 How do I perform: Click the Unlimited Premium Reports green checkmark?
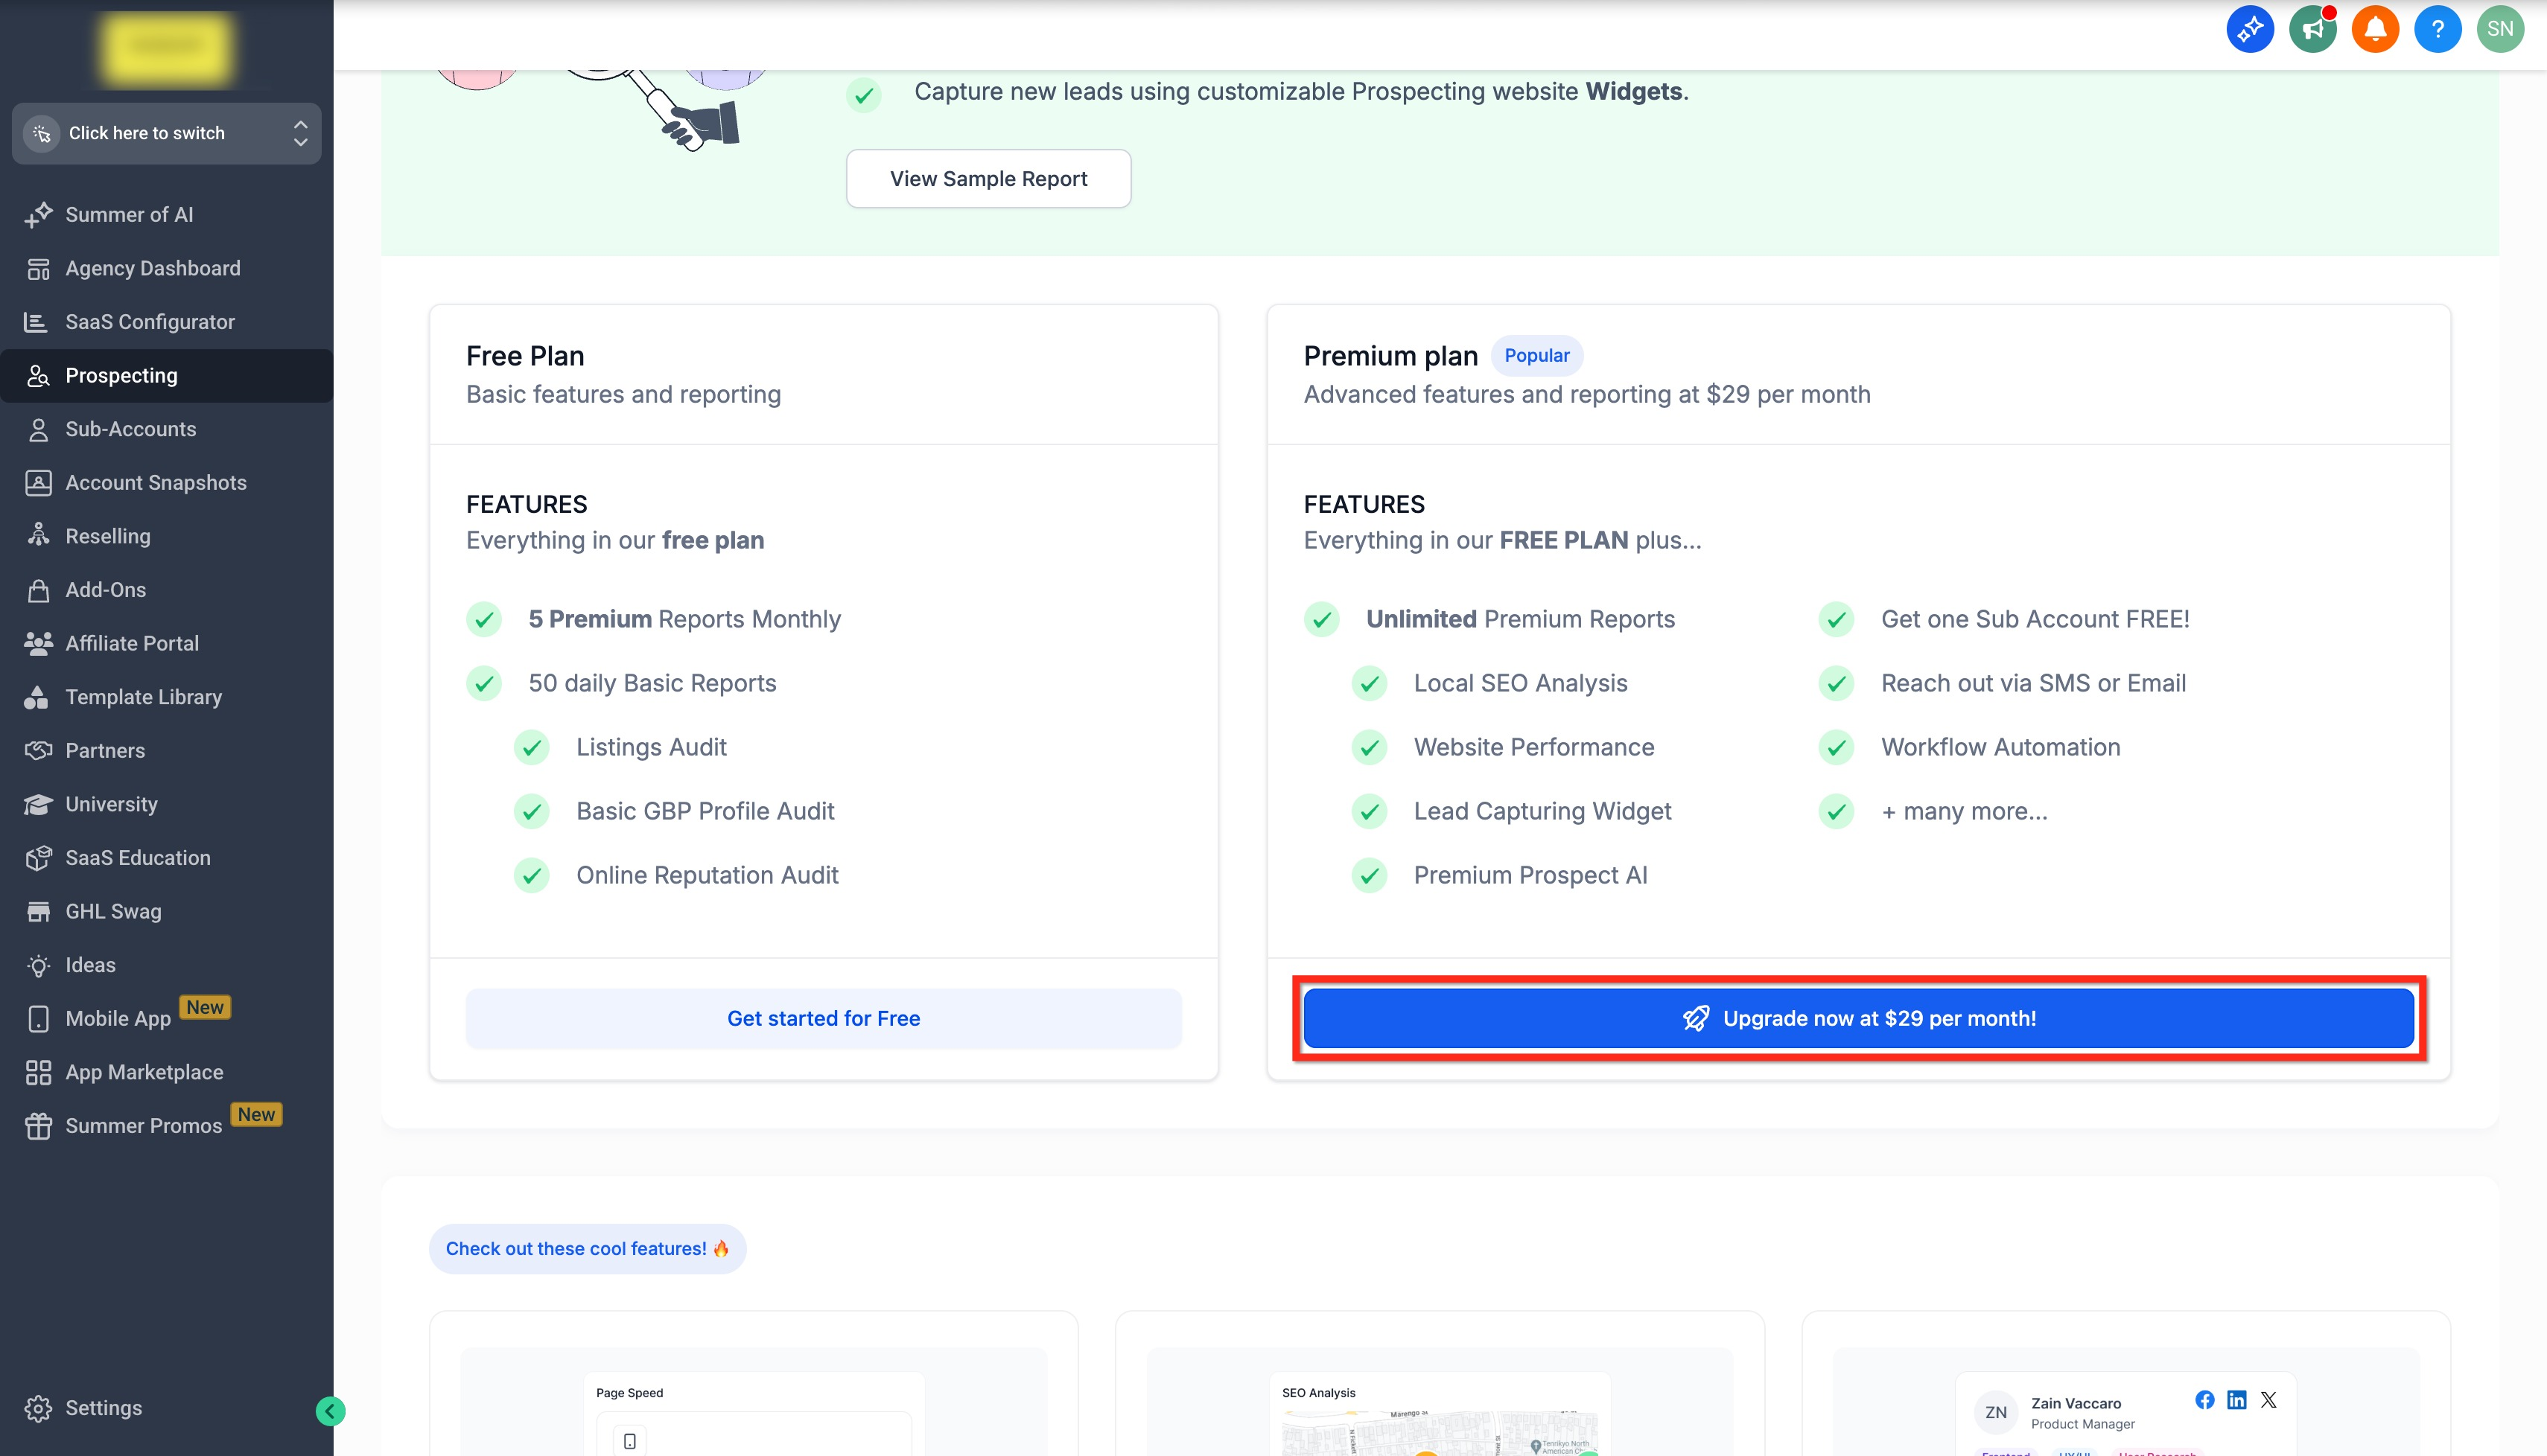coord(1321,620)
